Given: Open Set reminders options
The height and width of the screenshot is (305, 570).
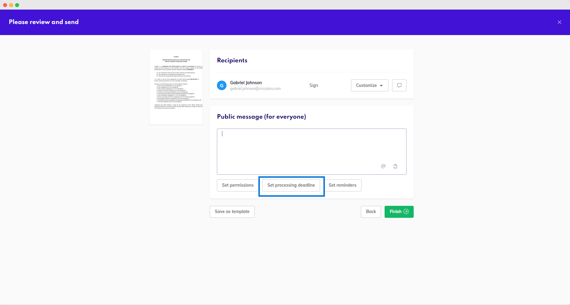Looking at the screenshot, I should tap(342, 185).
